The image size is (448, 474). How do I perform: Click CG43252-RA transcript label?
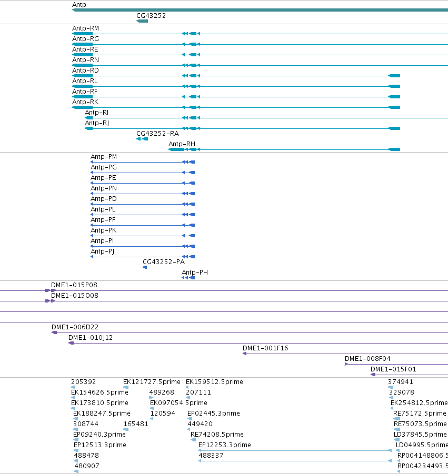click(157, 134)
